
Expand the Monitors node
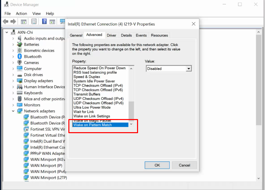tap(13, 105)
